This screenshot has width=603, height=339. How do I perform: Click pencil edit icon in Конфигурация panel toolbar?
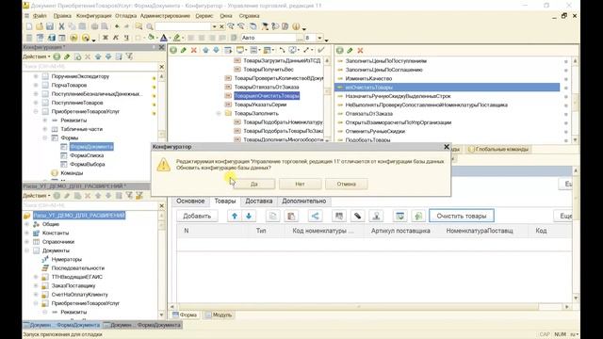click(67, 56)
